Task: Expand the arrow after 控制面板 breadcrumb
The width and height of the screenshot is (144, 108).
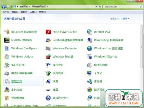Action: coord(30,7)
